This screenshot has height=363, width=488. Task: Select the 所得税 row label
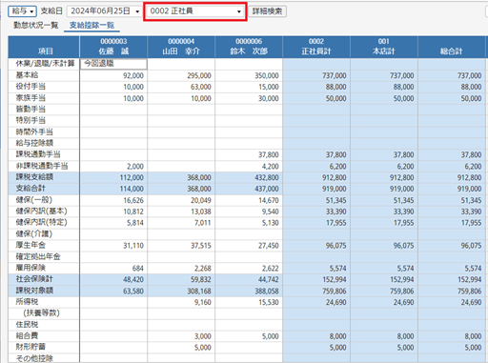pyautogui.click(x=27, y=302)
